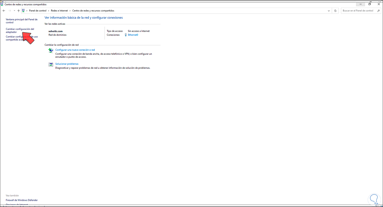383x207 pixels.
Task: Click 'Configurar una nueva conexión o red'
Action: (75, 50)
